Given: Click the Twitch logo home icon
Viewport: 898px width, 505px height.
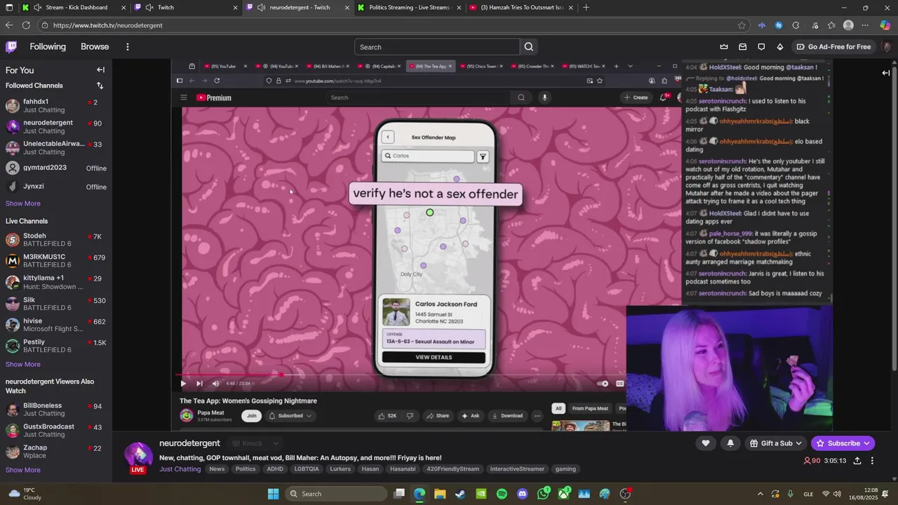Looking at the screenshot, I should 11,47.
